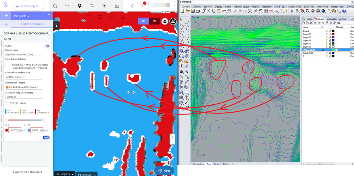The height and width of the screenshot is (176, 354).
Task: Click Rhino Undo icon
Action: point(224,11)
